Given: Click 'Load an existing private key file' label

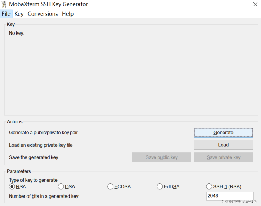Looking at the screenshot, I should pos(41,145).
